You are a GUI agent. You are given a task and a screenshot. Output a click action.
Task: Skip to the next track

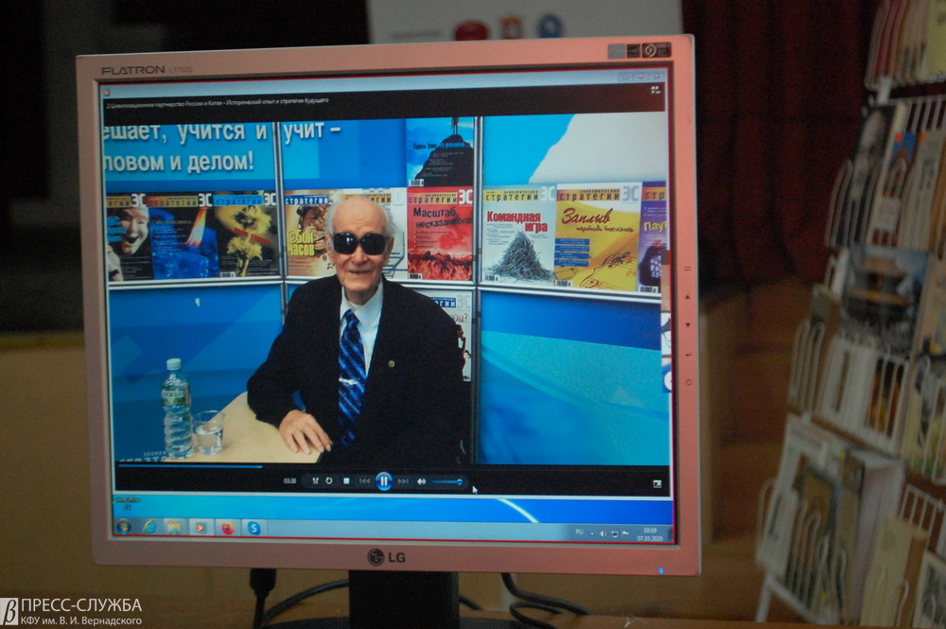tap(403, 481)
